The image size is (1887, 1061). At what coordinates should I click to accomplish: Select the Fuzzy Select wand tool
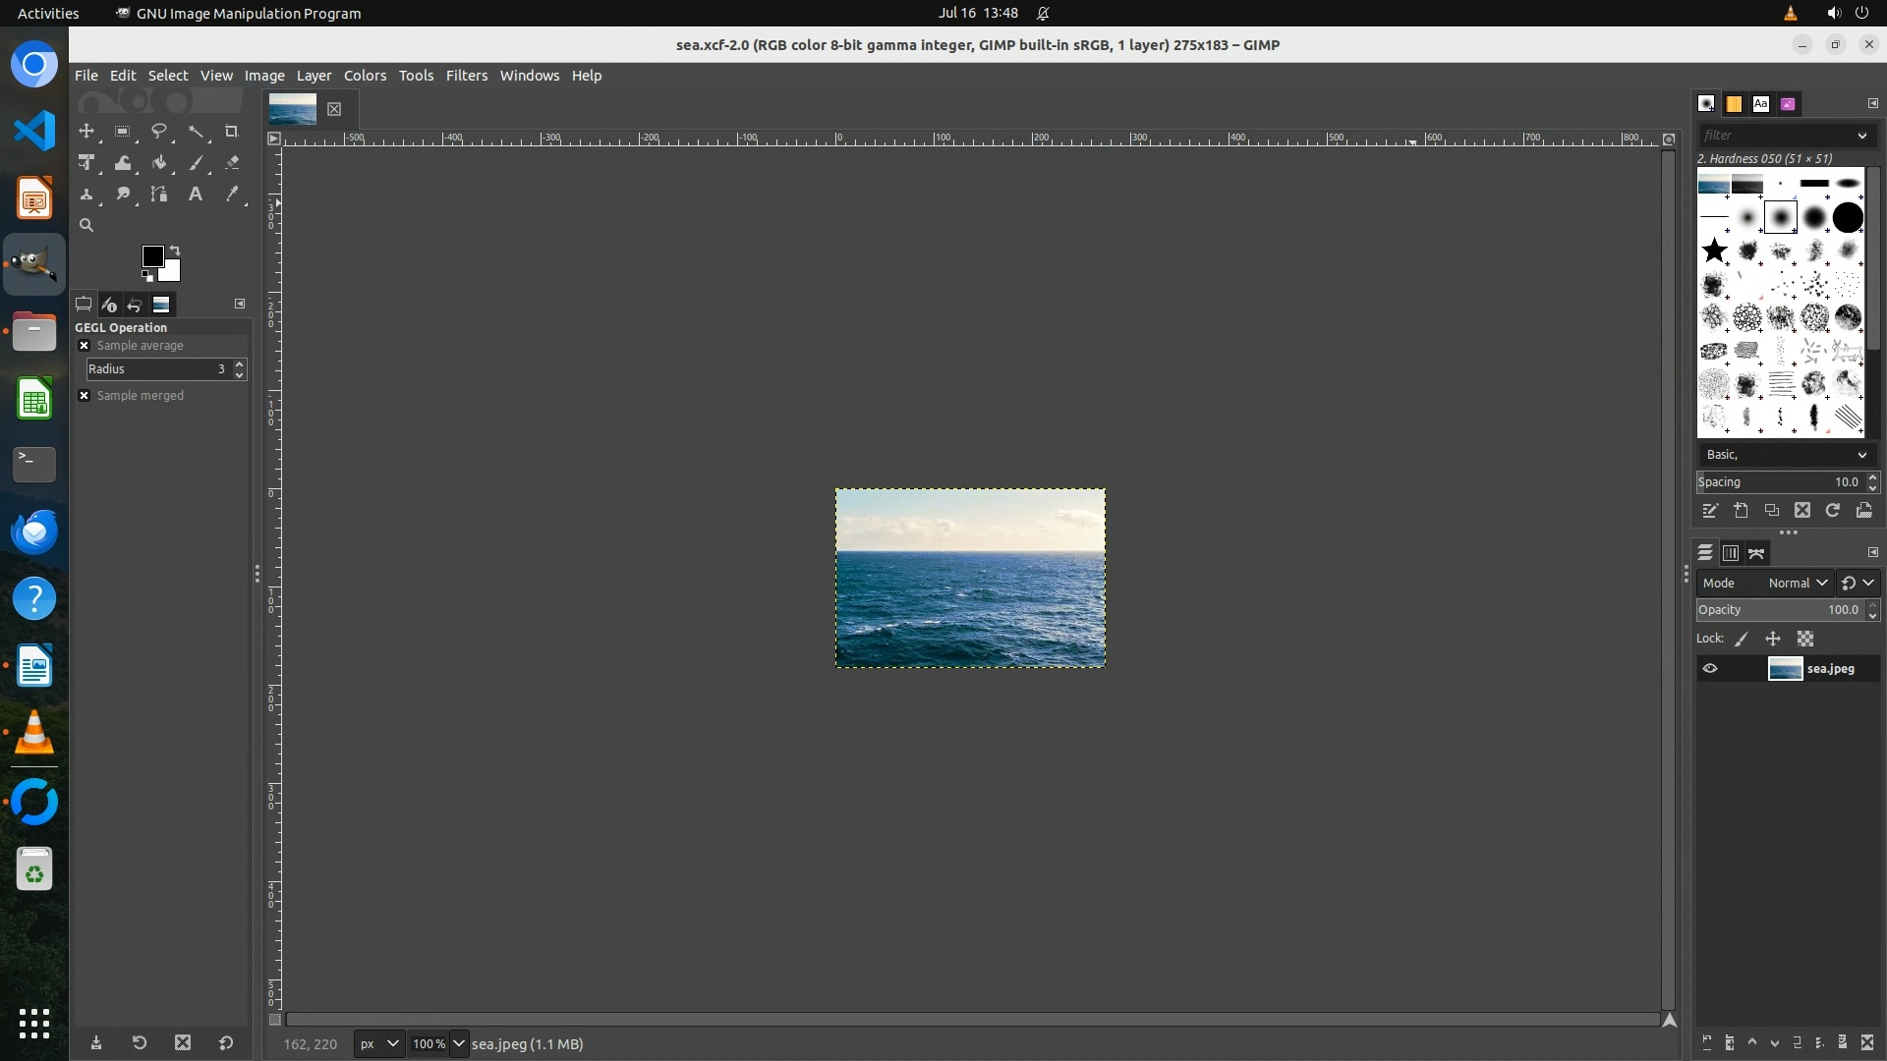tap(197, 132)
